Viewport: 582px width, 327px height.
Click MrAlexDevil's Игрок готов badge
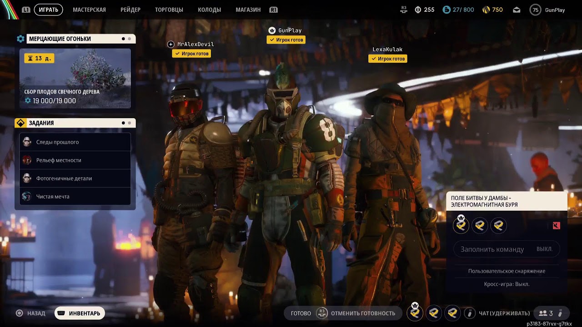coord(191,54)
